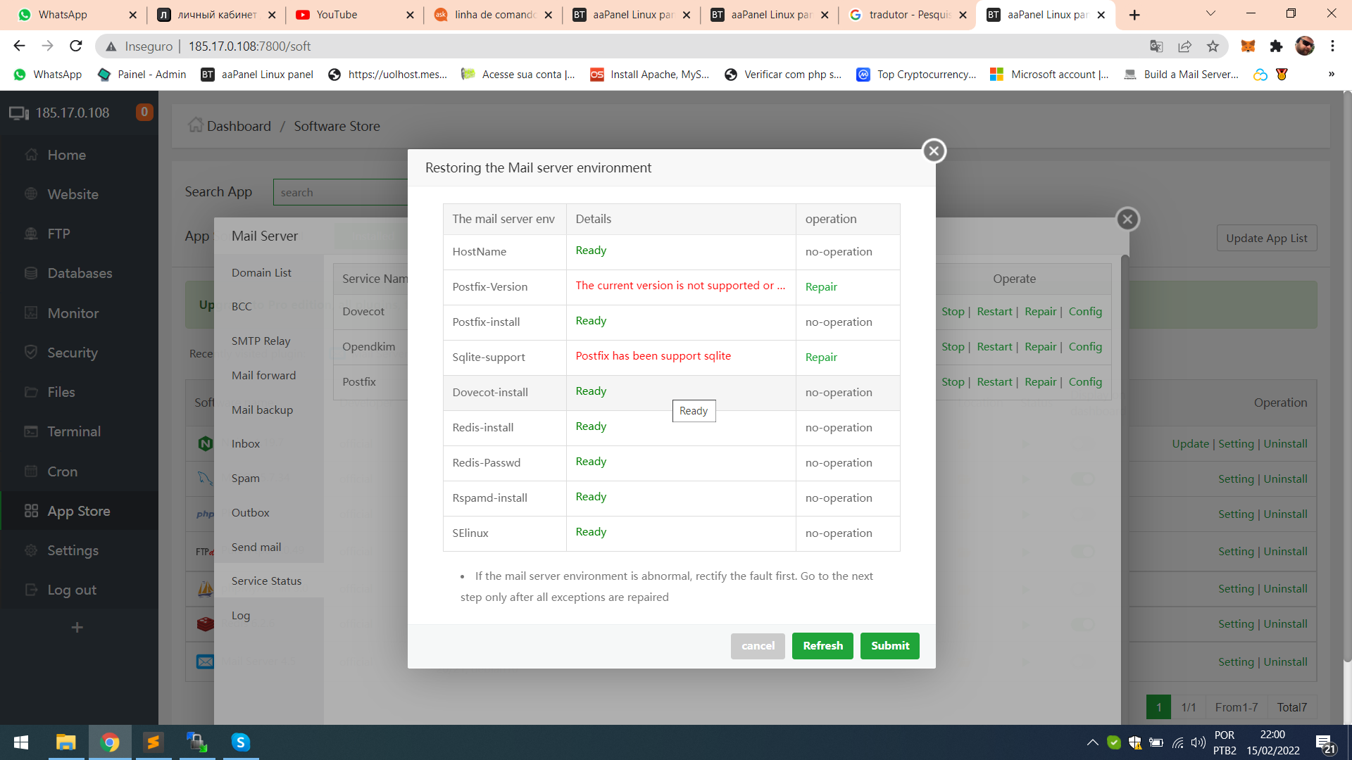
Task: Click the plus icon in sidebar
Action: 77,627
